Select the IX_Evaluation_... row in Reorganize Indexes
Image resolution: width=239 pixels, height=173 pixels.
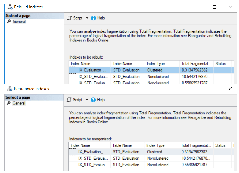click(x=151, y=152)
